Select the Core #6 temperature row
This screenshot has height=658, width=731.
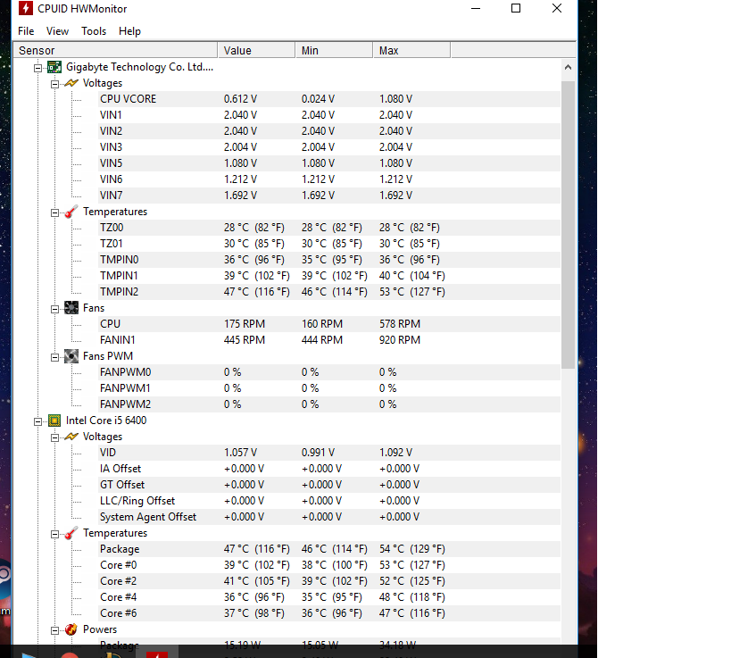[x=328, y=613]
